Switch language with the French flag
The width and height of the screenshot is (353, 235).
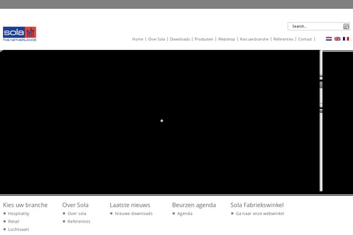click(346, 39)
